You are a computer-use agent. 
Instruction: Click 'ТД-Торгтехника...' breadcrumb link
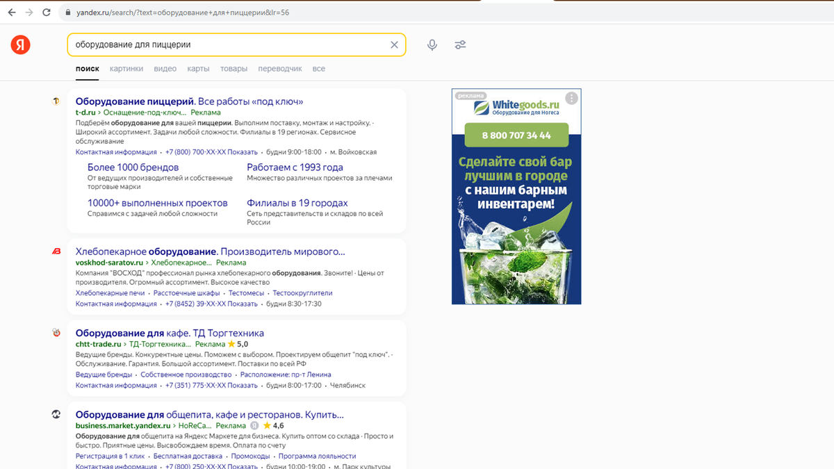point(161,344)
